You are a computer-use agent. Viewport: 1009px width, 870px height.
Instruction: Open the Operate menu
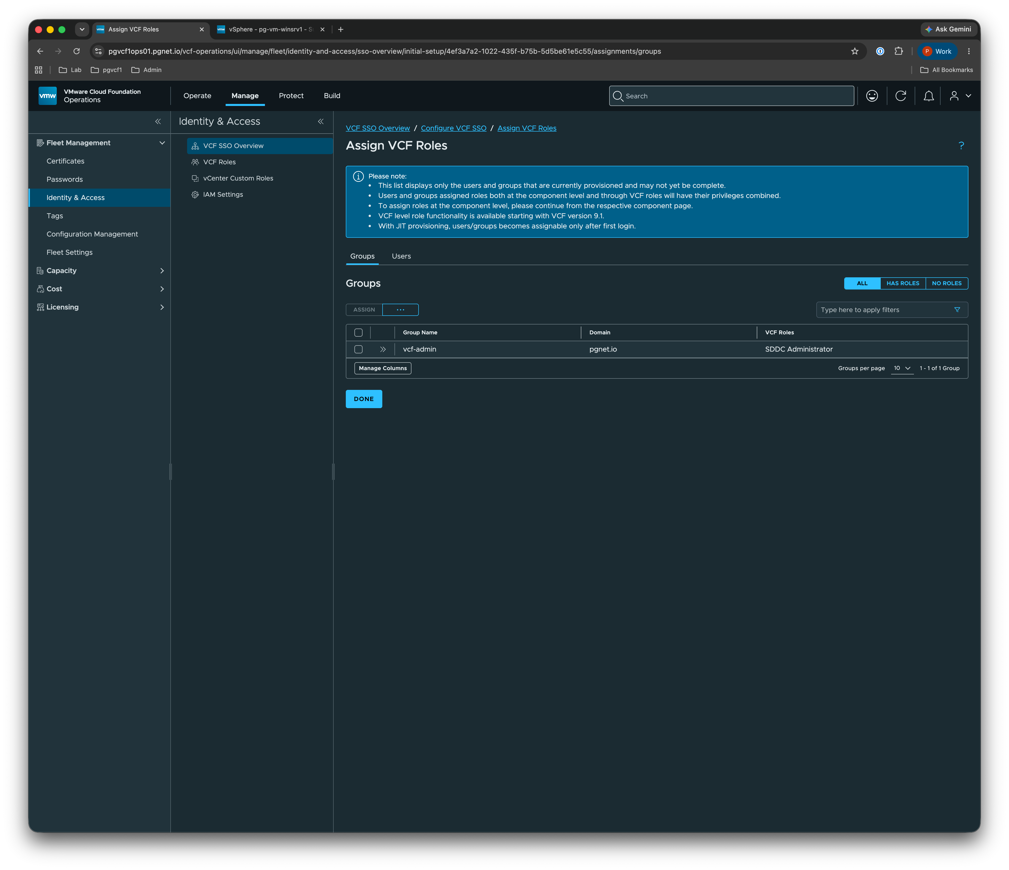[197, 96]
